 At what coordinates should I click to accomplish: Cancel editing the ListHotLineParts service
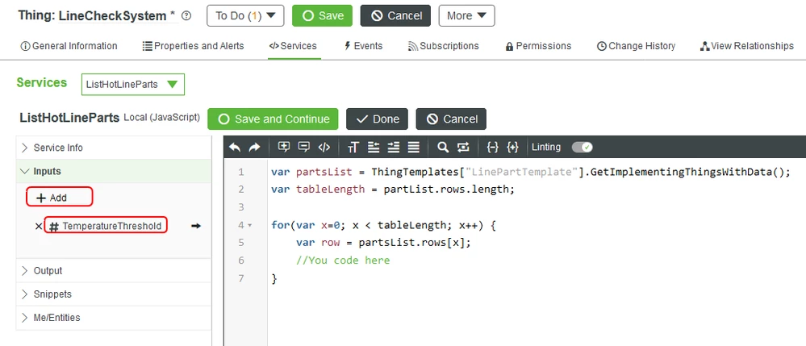451,119
